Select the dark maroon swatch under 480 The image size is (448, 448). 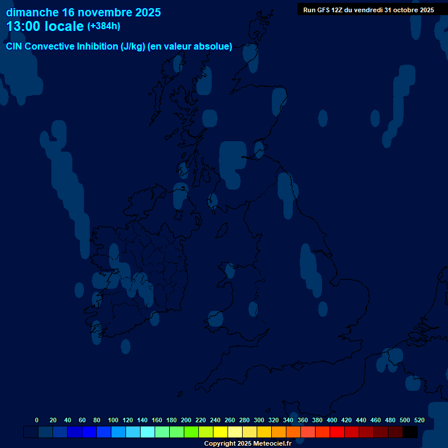pyautogui.click(x=395, y=432)
